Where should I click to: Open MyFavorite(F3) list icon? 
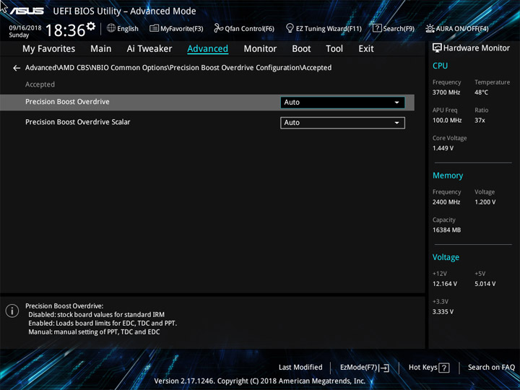tap(154, 28)
